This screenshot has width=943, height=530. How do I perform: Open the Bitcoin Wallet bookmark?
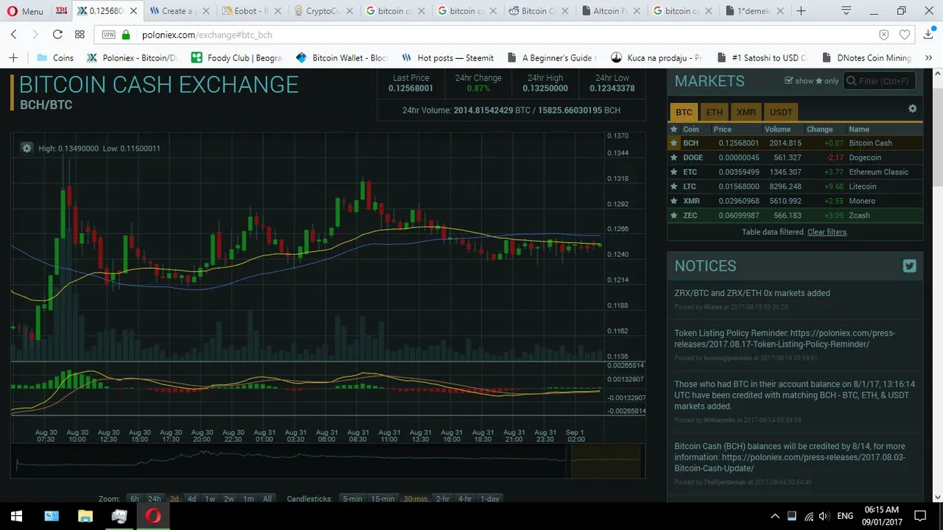tap(342, 57)
